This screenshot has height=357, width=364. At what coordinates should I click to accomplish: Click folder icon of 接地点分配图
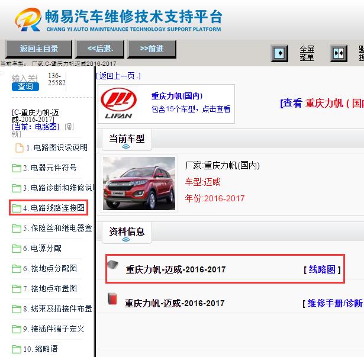[x=16, y=269]
